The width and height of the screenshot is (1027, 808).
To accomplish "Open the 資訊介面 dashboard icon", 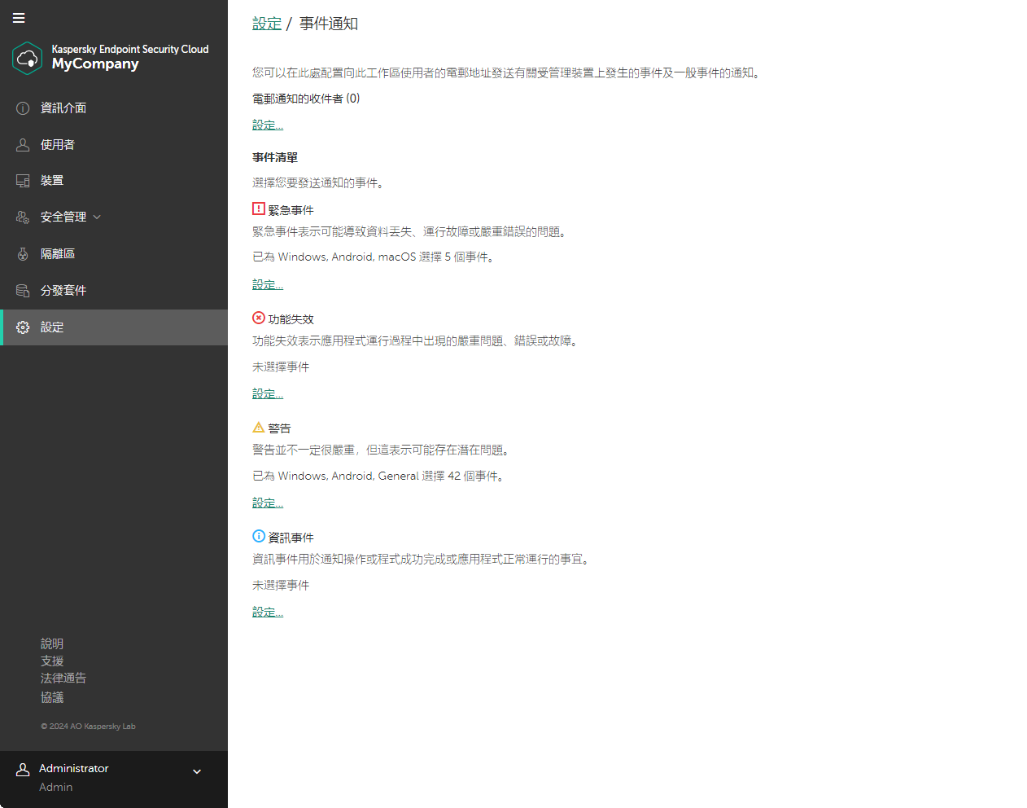I will coord(23,108).
